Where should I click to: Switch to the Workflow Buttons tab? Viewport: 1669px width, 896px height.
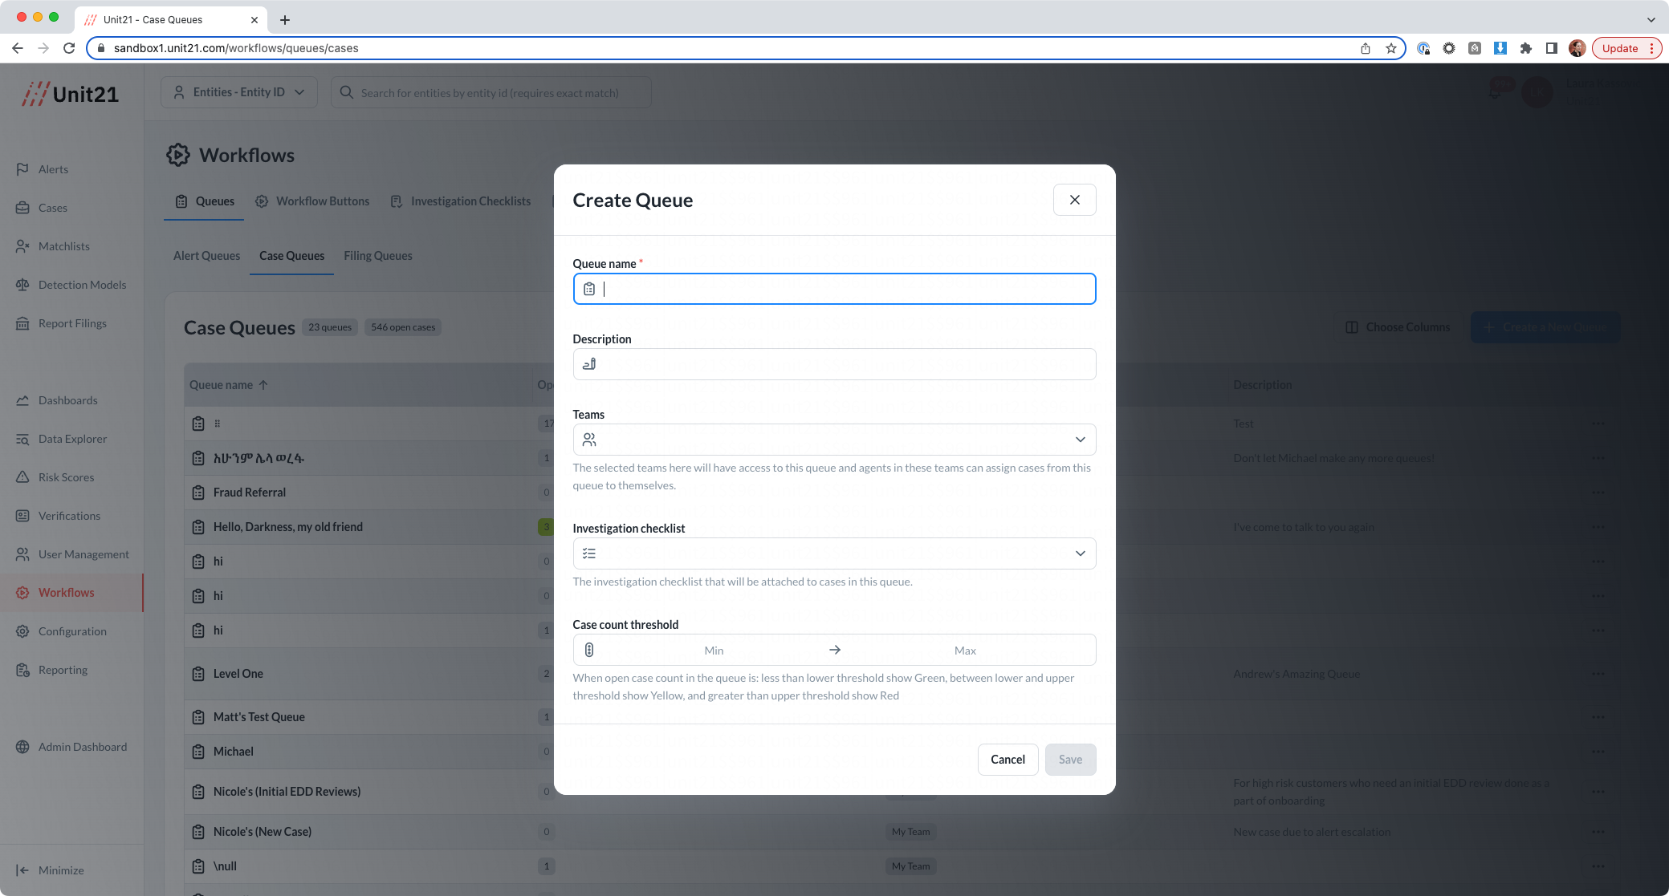[x=322, y=201]
